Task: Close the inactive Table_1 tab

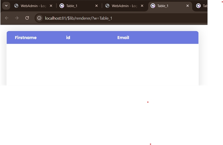Action: [96, 6]
